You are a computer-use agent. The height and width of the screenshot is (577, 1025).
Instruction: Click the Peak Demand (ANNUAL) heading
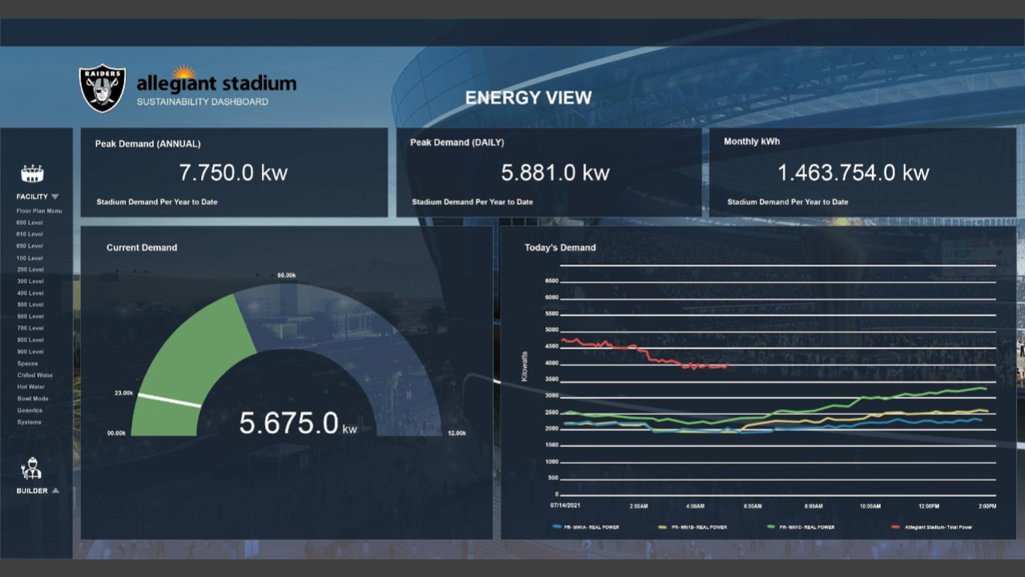coord(148,144)
